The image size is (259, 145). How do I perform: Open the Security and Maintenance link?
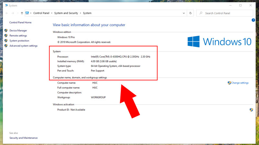[x=23, y=138]
